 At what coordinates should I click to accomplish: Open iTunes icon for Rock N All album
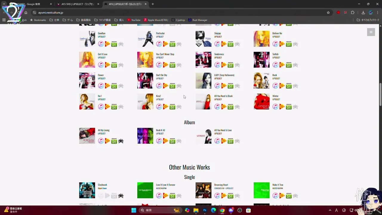[159, 141]
